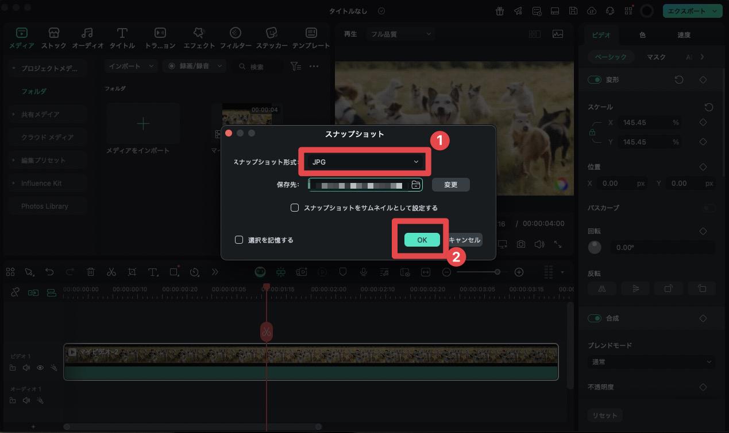Open the ストック tab
This screenshot has height=433, width=729.
(x=54, y=38)
